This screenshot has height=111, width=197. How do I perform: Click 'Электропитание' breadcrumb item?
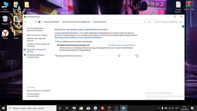[x=99, y=22]
